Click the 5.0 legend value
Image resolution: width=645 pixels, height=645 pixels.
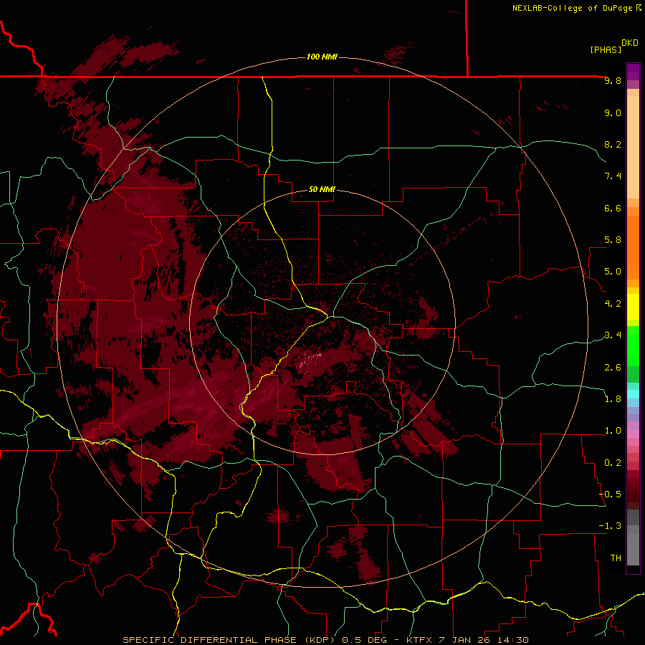coord(613,272)
